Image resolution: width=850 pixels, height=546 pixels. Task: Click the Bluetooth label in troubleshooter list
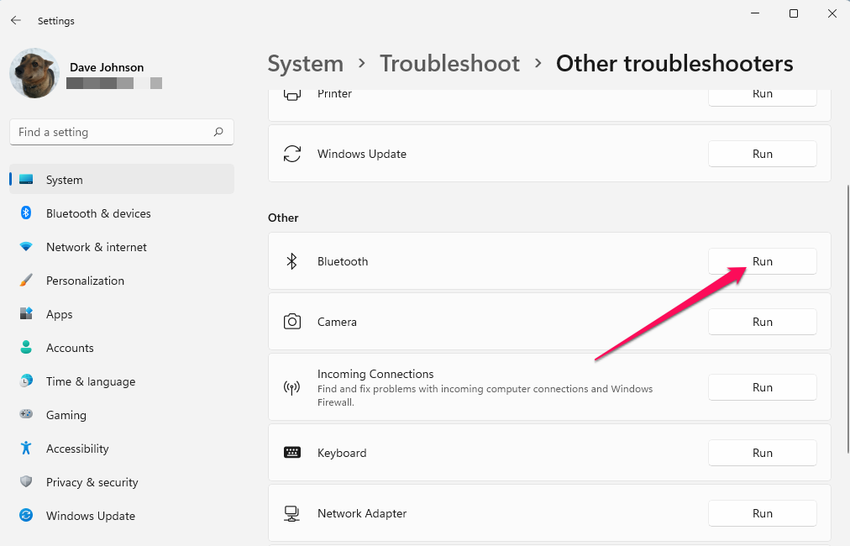click(343, 261)
